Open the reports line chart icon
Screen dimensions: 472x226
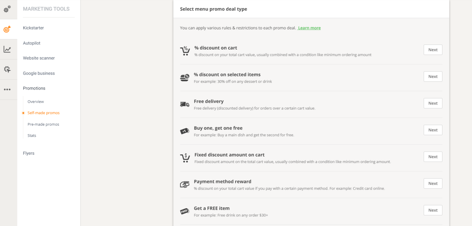pos(7,49)
